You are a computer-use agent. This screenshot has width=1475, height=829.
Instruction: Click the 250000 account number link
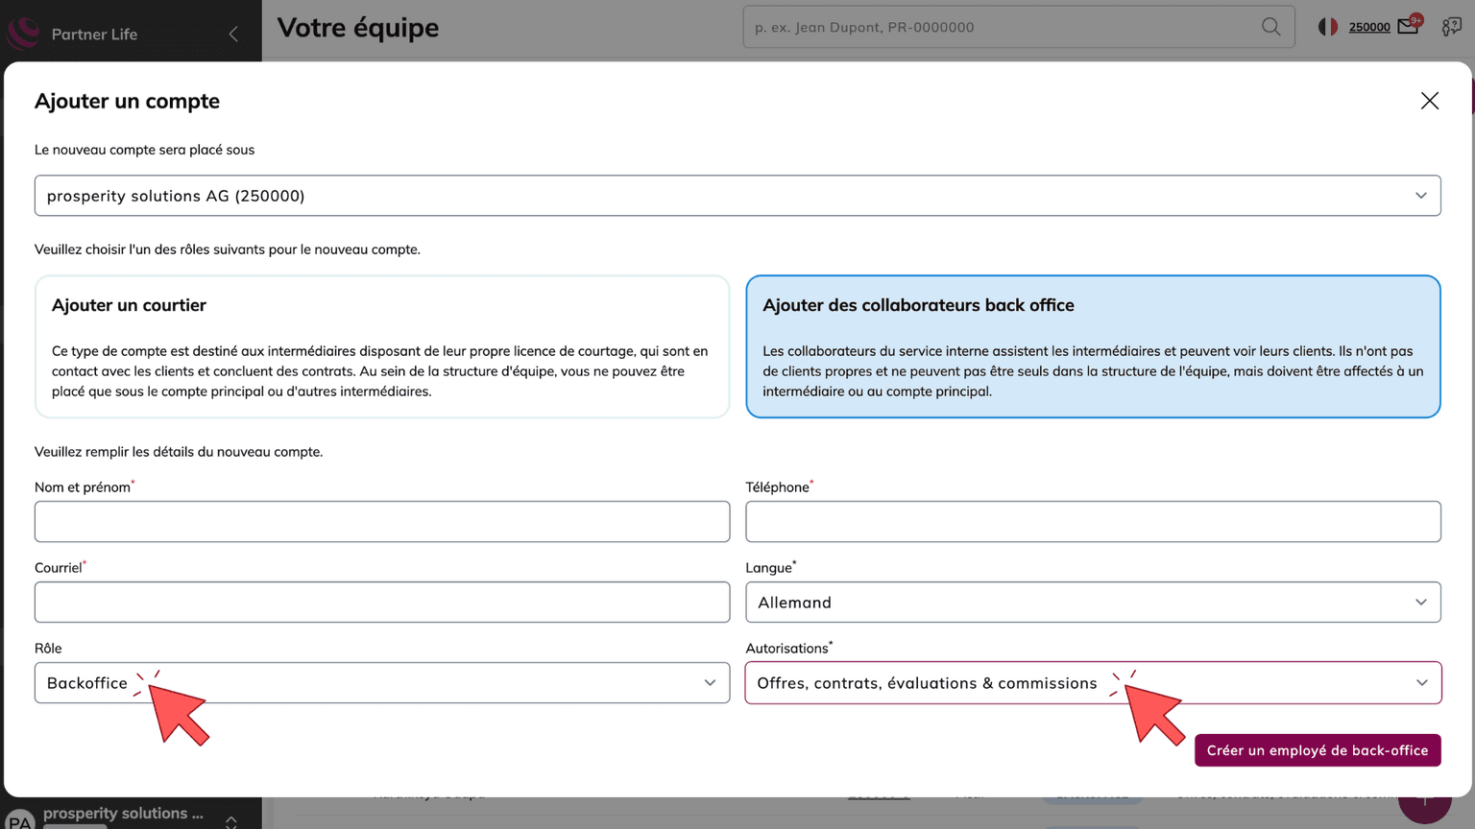(x=1368, y=27)
